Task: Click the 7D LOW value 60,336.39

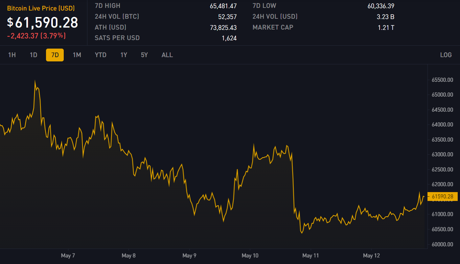Action: coord(381,6)
